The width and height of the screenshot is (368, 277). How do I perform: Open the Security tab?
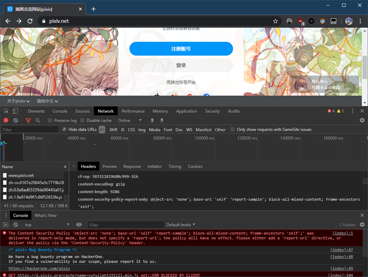[213, 111]
